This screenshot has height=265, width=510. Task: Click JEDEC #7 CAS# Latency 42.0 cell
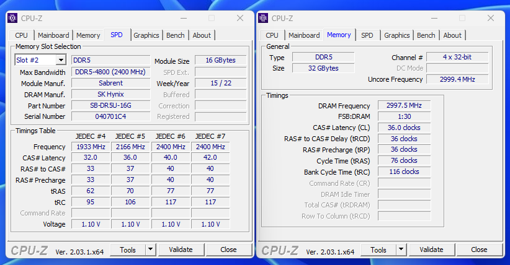(x=210, y=157)
